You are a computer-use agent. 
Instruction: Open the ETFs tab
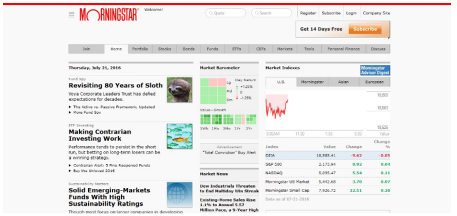(x=237, y=49)
